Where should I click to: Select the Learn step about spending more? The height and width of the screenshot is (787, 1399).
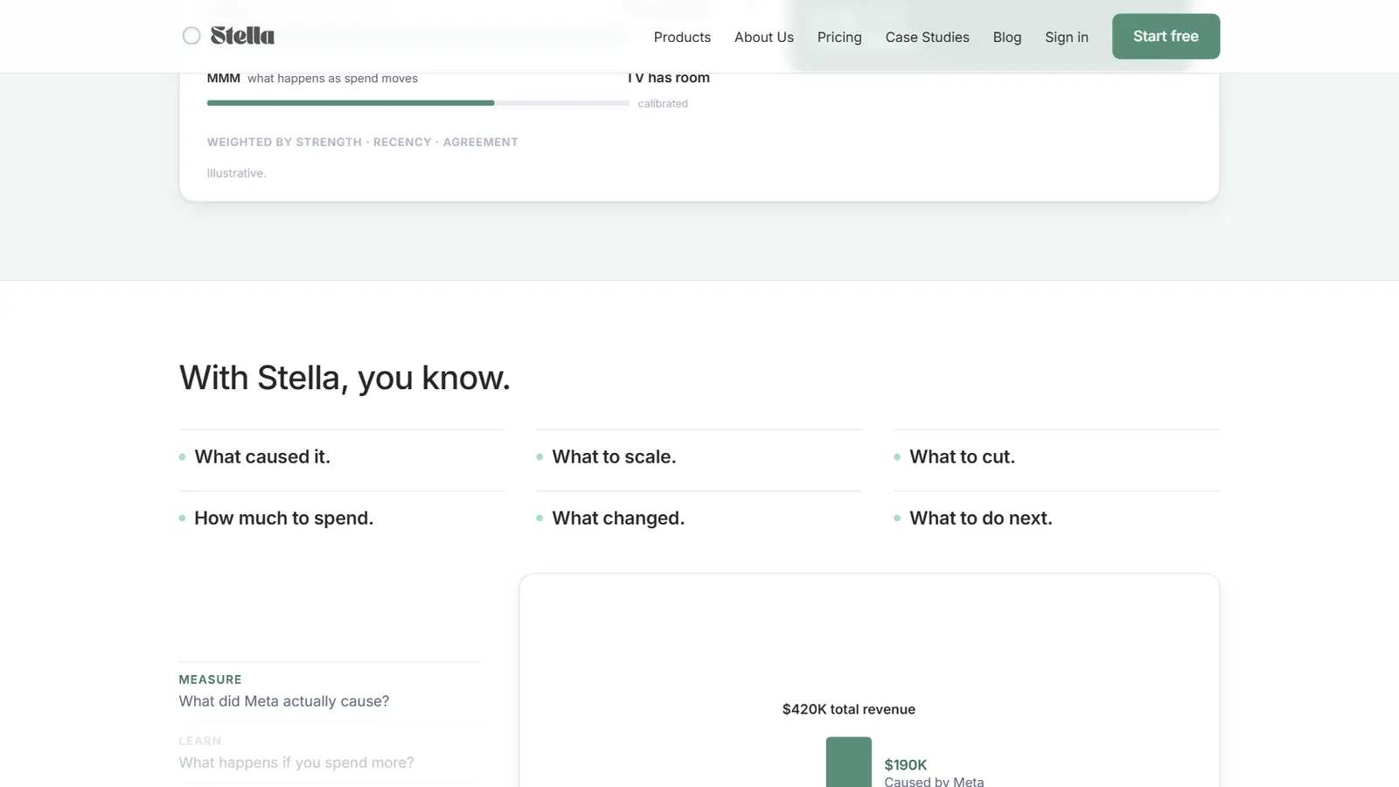(329, 752)
